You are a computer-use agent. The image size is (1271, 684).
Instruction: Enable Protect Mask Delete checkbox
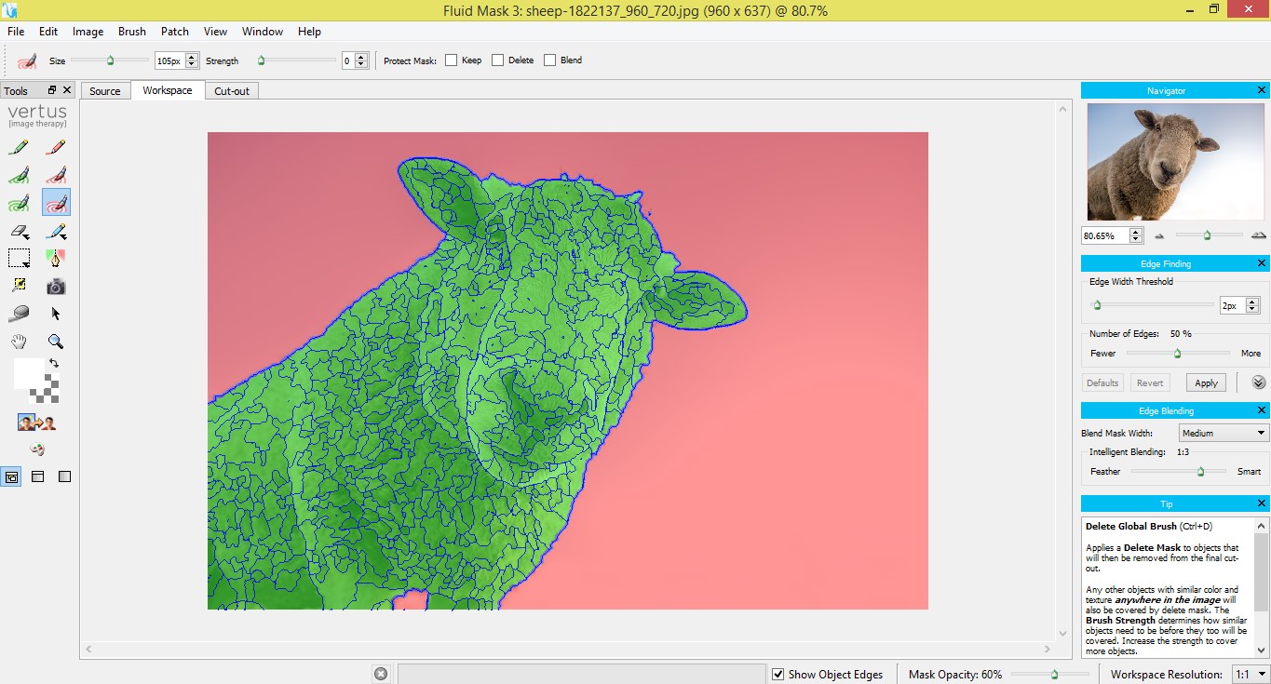click(x=497, y=60)
